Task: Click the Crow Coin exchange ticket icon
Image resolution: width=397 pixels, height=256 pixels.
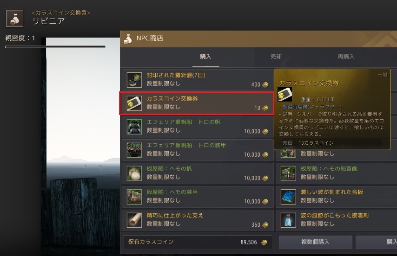Action: coord(134,103)
